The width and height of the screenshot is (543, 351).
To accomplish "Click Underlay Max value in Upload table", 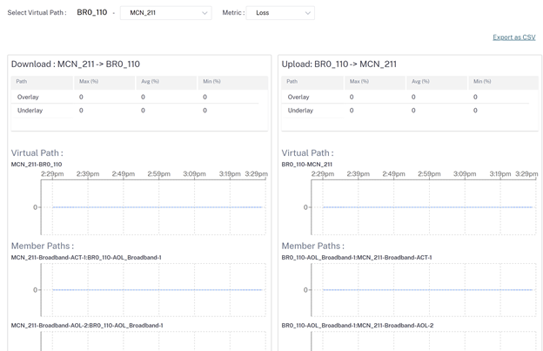I will (352, 111).
